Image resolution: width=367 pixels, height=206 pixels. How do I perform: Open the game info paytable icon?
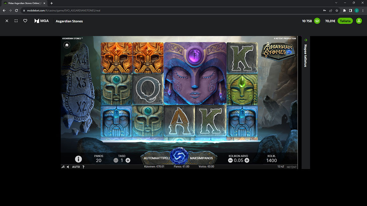point(78,159)
